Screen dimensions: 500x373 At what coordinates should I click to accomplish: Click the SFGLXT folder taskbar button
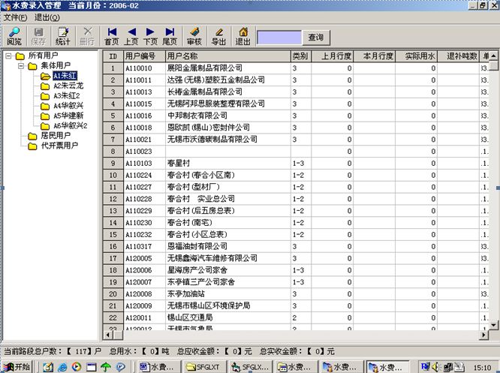[205, 367]
